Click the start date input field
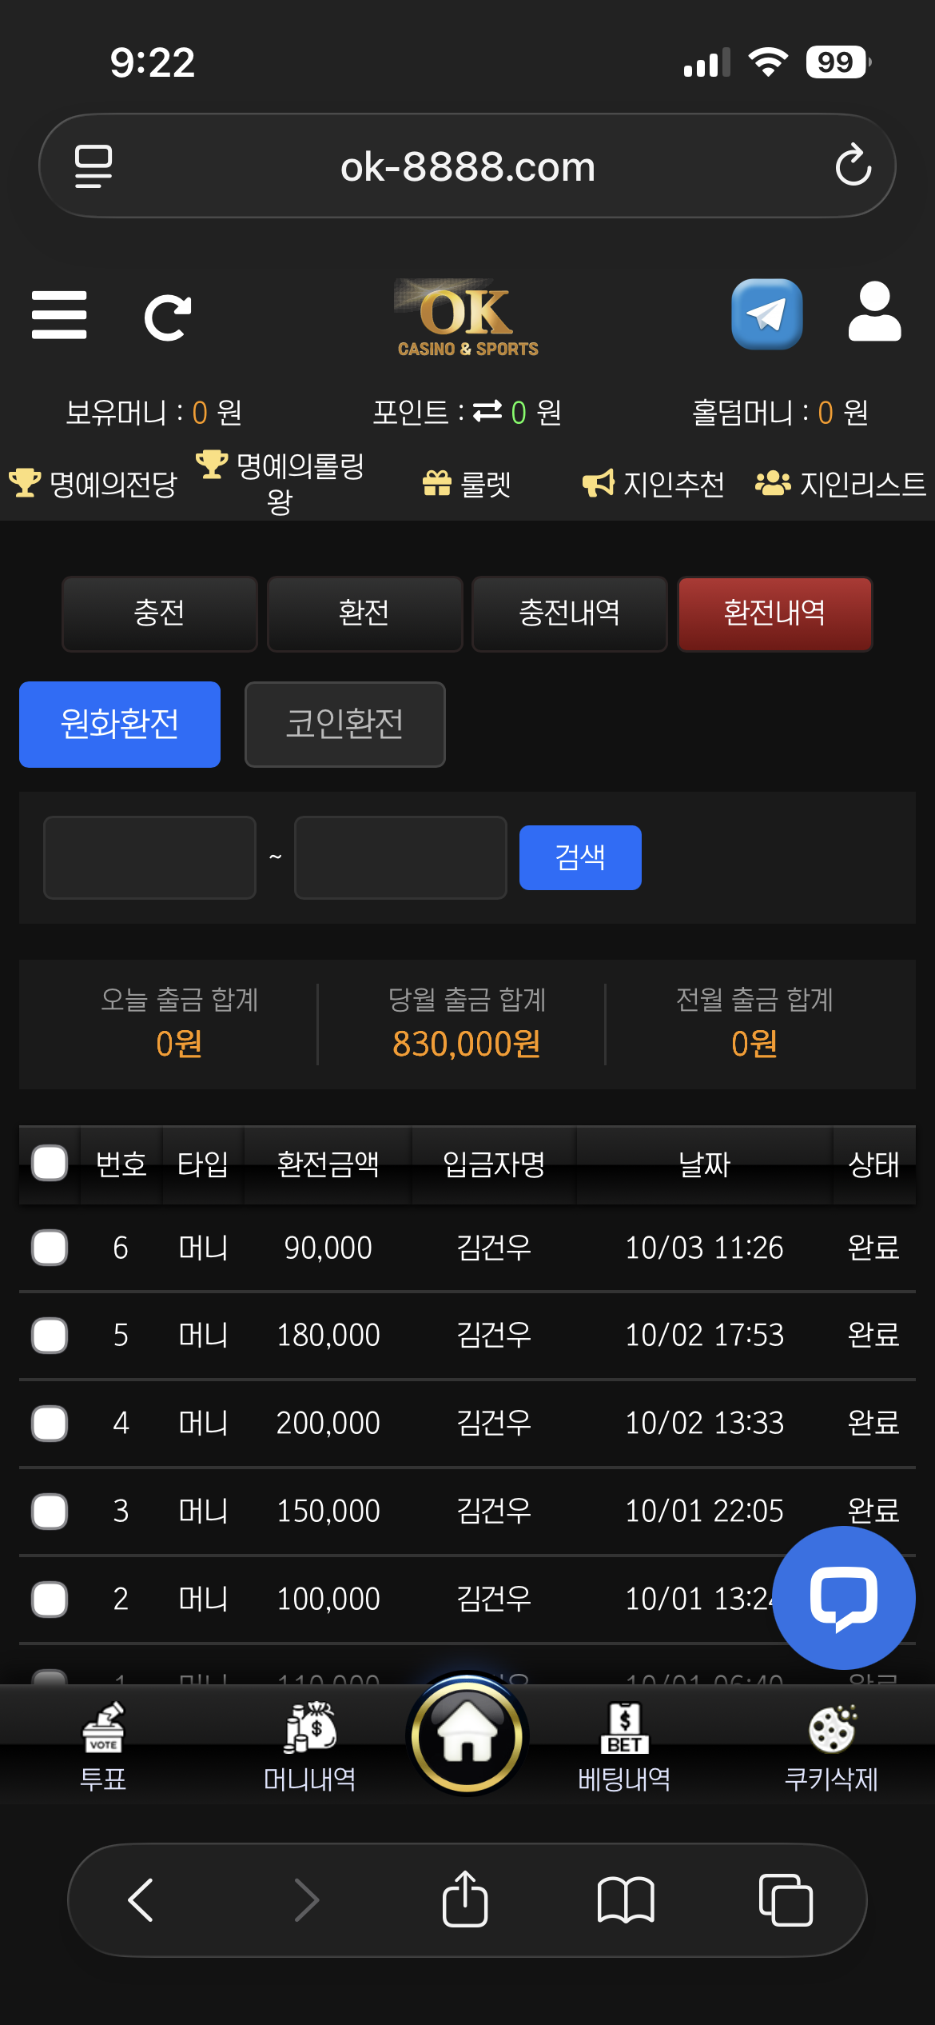 149,857
